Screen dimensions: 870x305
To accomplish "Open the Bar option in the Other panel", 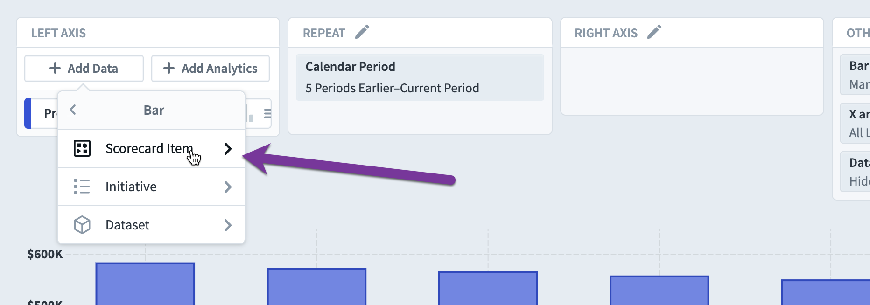I will pos(855,75).
